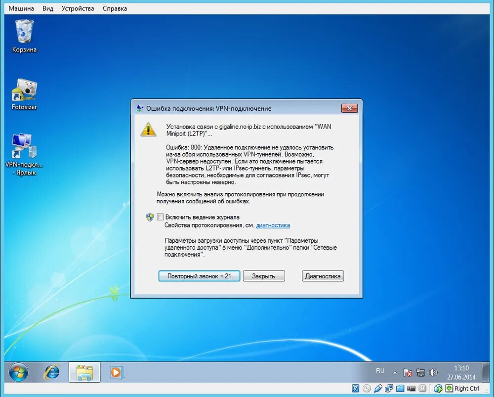Launch Internet Explorer from taskbar
This screenshot has width=494, height=397.
coord(51,372)
